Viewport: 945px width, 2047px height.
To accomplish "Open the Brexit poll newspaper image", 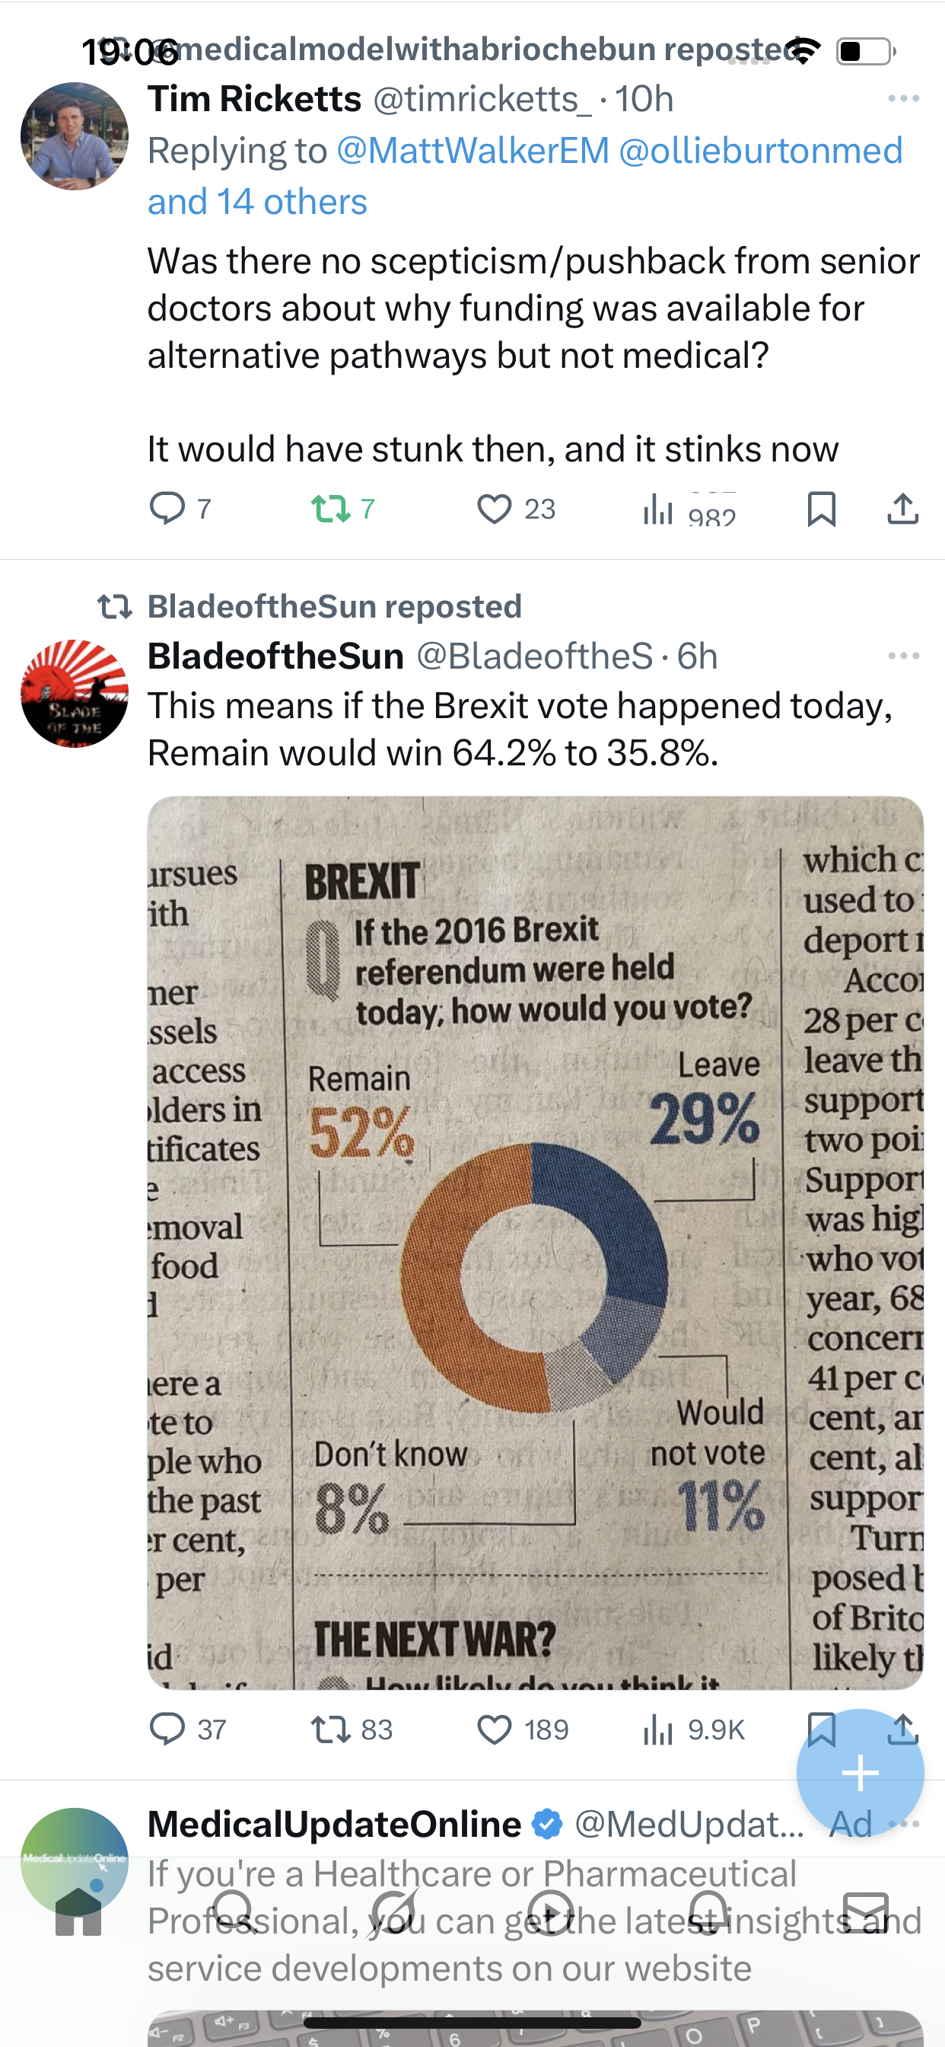I will 534,1242.
